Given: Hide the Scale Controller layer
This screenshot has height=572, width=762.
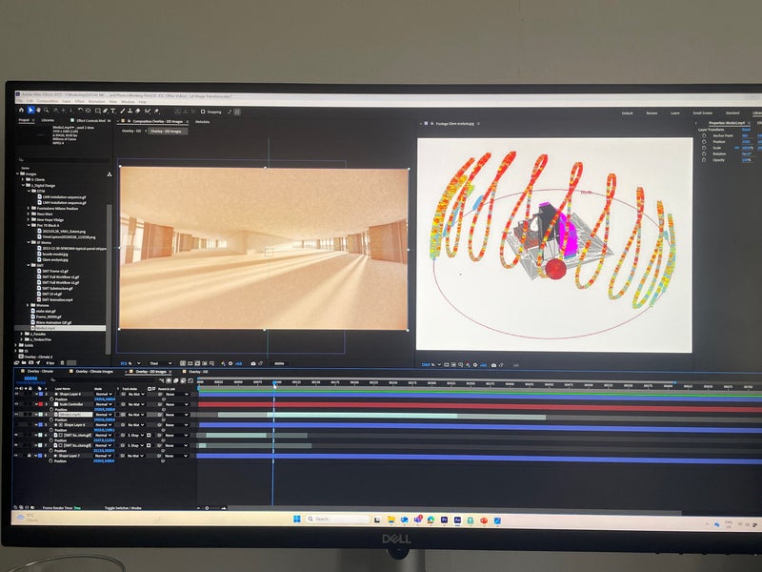Looking at the screenshot, I should click(x=17, y=403).
